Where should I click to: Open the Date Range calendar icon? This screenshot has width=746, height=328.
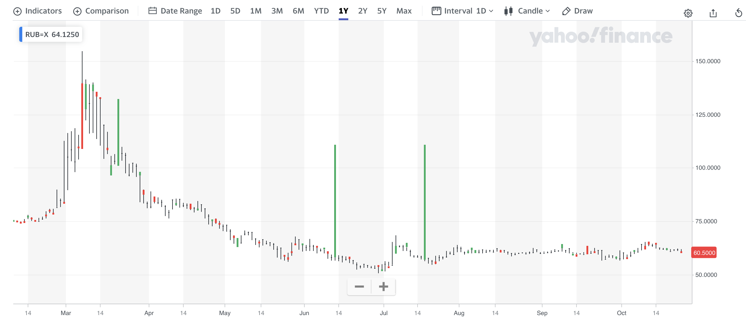153,11
